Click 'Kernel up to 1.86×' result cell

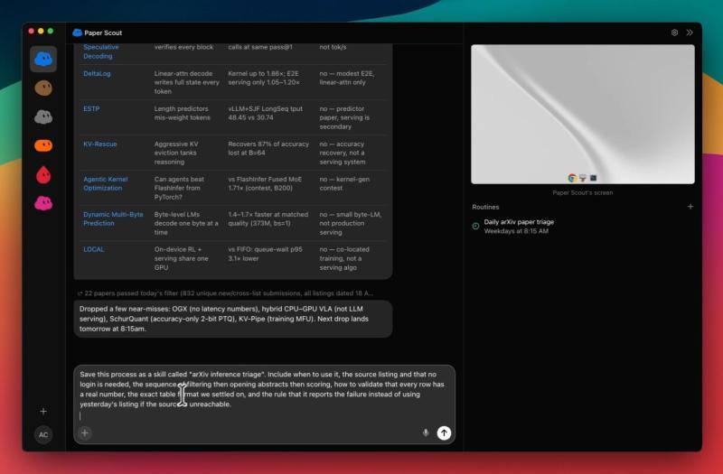click(x=263, y=78)
